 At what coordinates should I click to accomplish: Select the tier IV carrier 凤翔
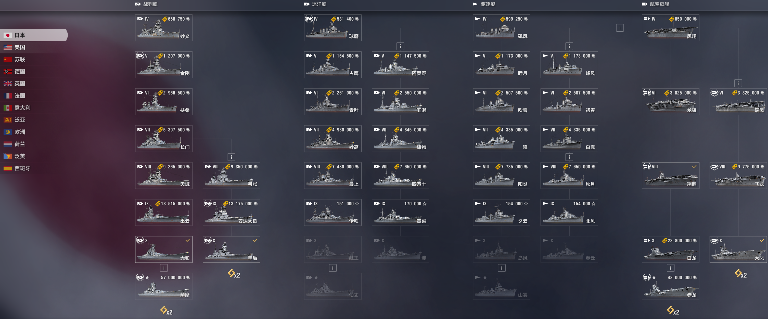(x=671, y=28)
